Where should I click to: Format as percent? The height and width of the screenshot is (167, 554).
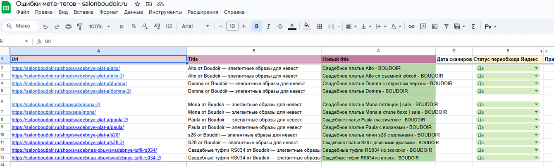pyautogui.click(x=134, y=26)
